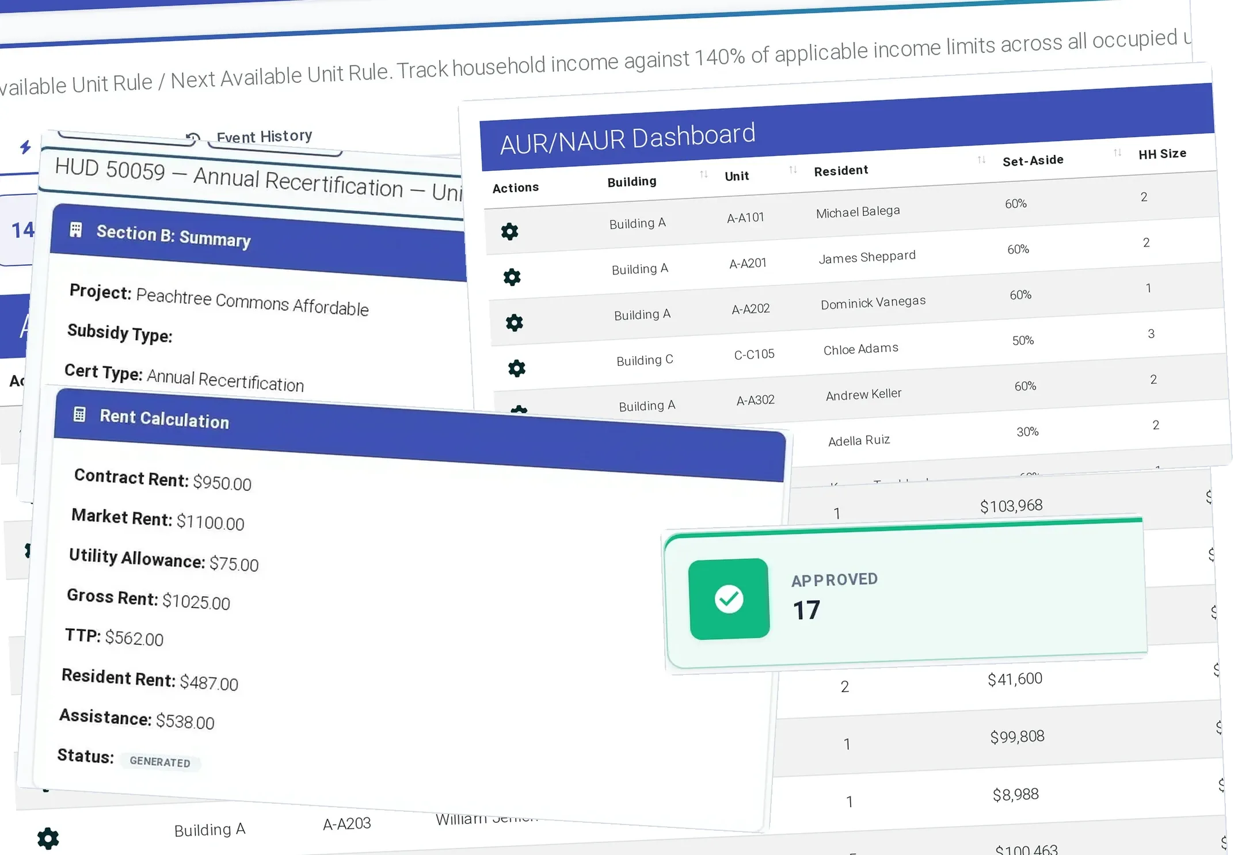Select resident Chloe Adams
The height and width of the screenshot is (855, 1257).
[x=860, y=349]
